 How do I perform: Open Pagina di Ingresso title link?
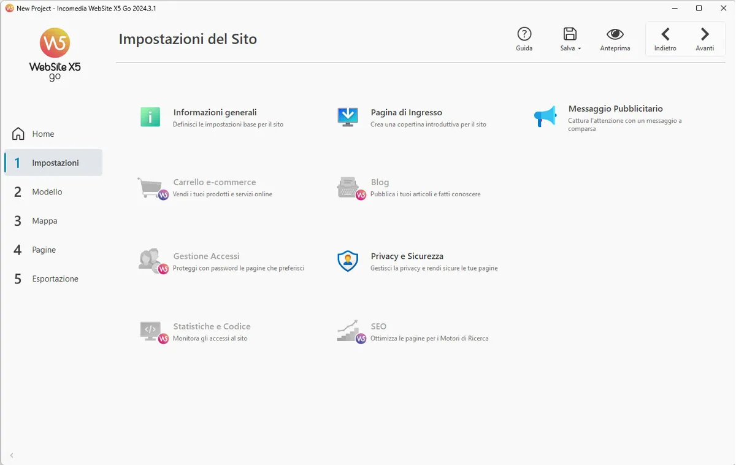406,112
